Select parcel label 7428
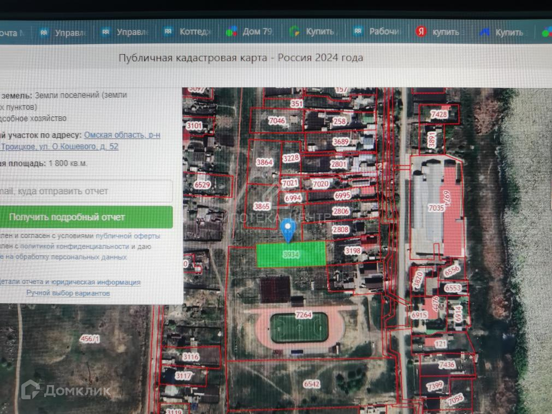Screen dimensions: 552x414 click(x=439, y=114)
